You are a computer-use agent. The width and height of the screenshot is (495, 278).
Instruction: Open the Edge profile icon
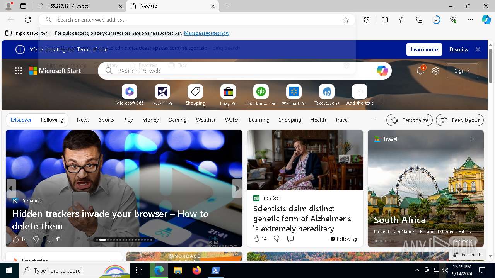click(x=9, y=6)
